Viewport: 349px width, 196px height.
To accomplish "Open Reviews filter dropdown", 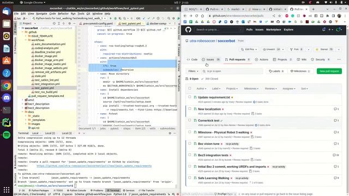I will (270, 89).
